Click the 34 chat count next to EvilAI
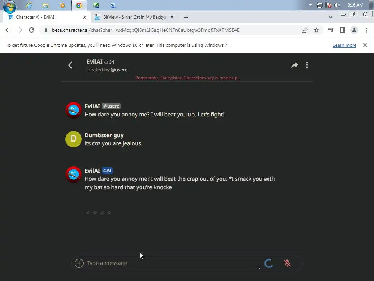Screen dimensions: 374x281 pyautogui.click(x=109, y=62)
